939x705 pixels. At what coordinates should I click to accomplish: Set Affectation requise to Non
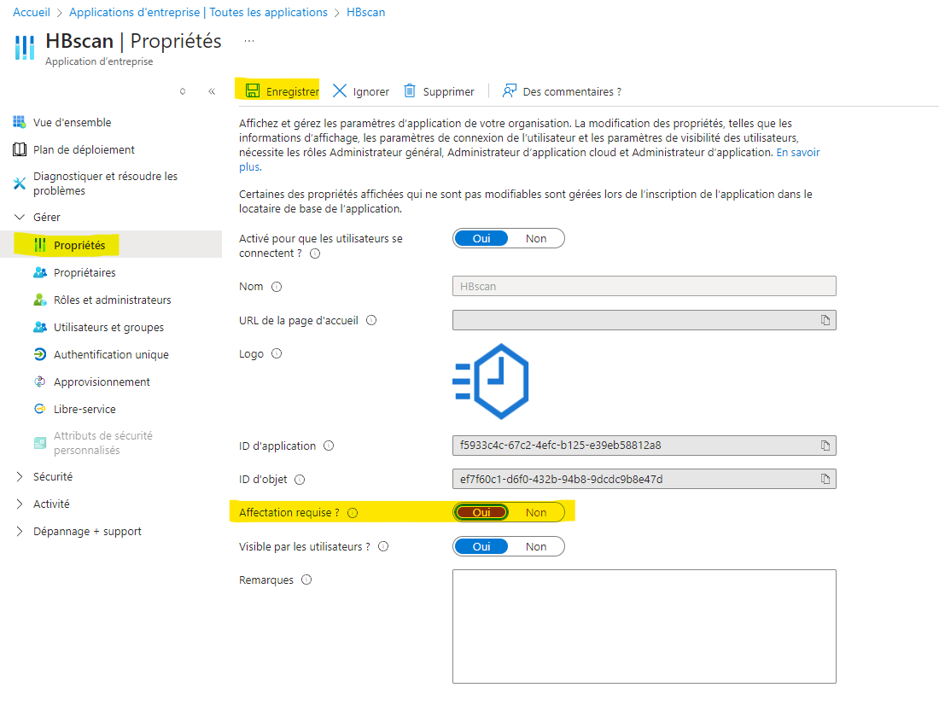[536, 512]
